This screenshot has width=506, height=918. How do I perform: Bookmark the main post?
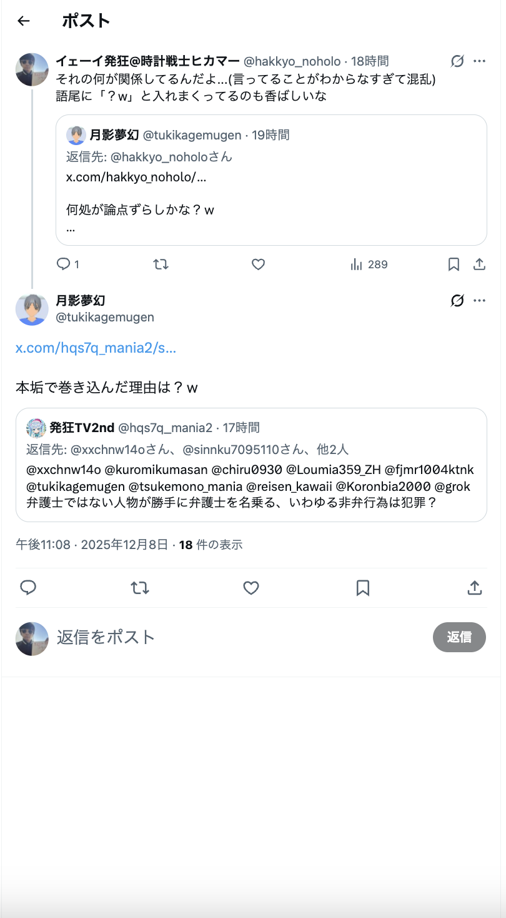pos(363,588)
